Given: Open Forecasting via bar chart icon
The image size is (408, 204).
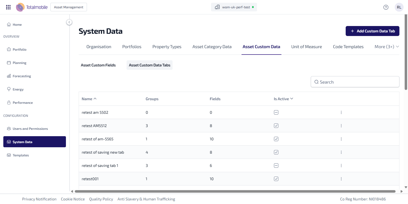Looking at the screenshot, I should coord(9,76).
